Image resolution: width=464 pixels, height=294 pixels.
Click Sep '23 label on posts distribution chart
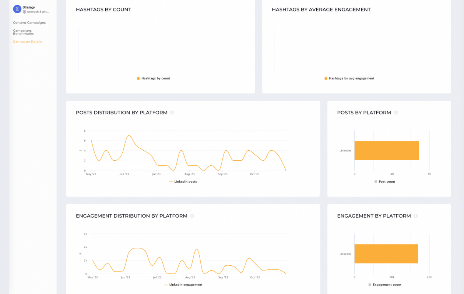click(x=223, y=174)
